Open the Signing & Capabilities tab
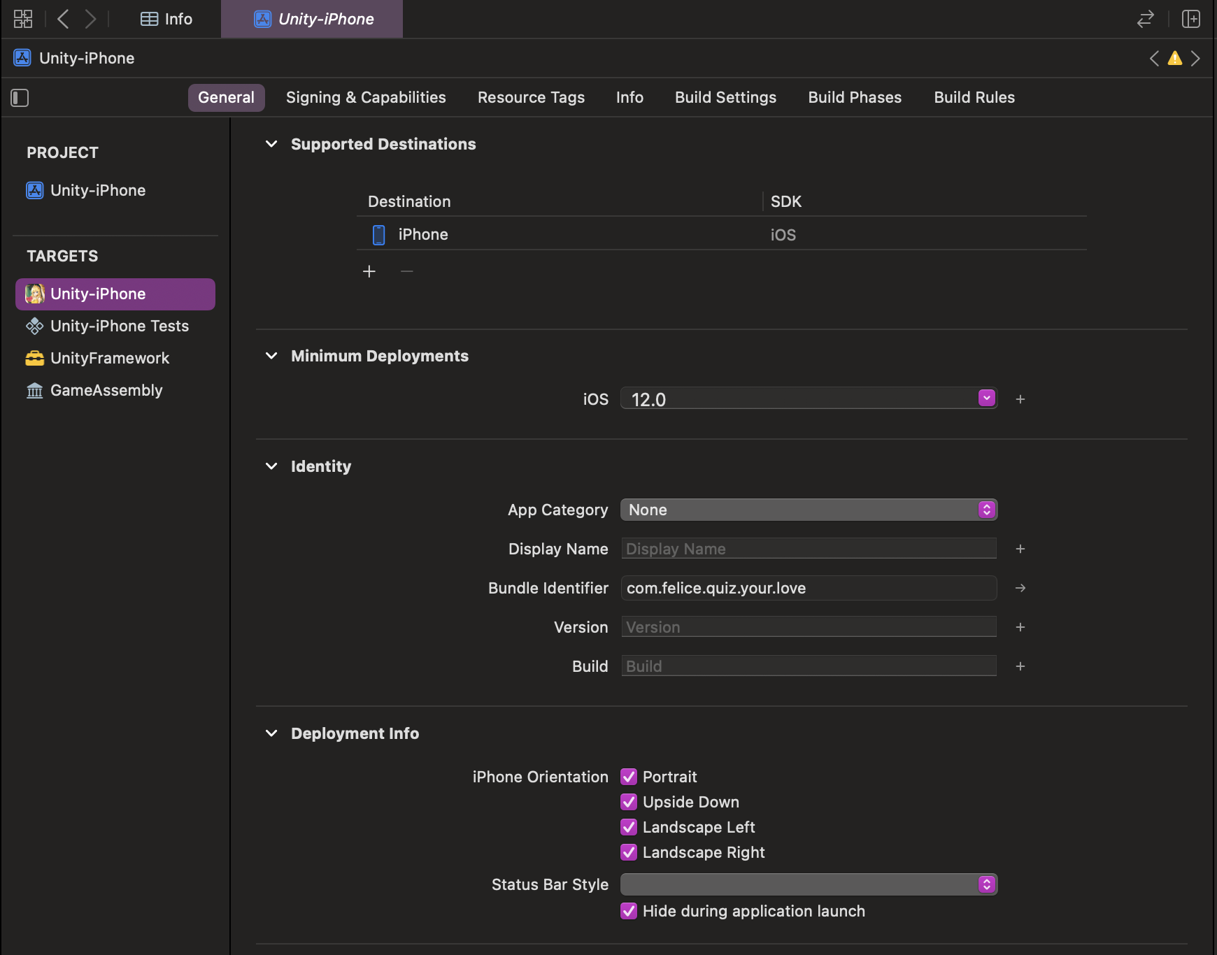The height and width of the screenshot is (955, 1217). 366,97
